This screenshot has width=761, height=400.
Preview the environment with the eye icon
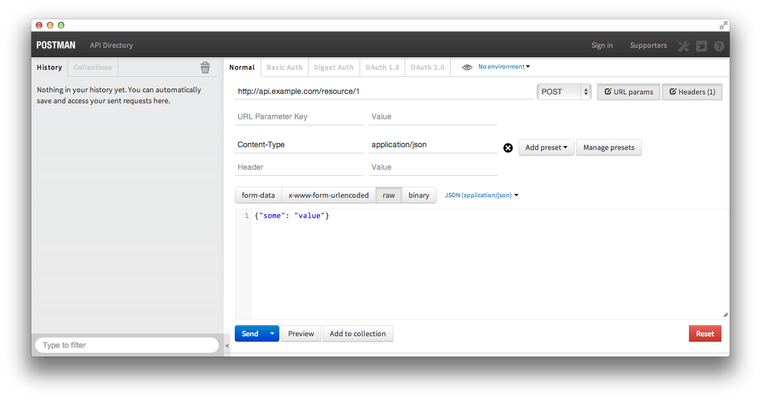pyautogui.click(x=467, y=66)
